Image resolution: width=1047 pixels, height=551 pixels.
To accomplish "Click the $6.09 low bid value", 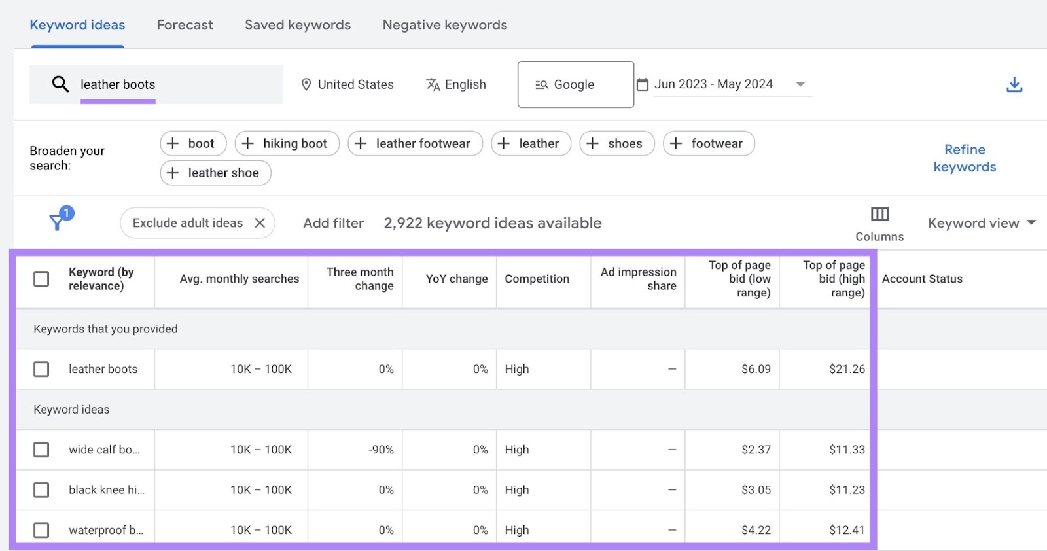I will pos(756,369).
